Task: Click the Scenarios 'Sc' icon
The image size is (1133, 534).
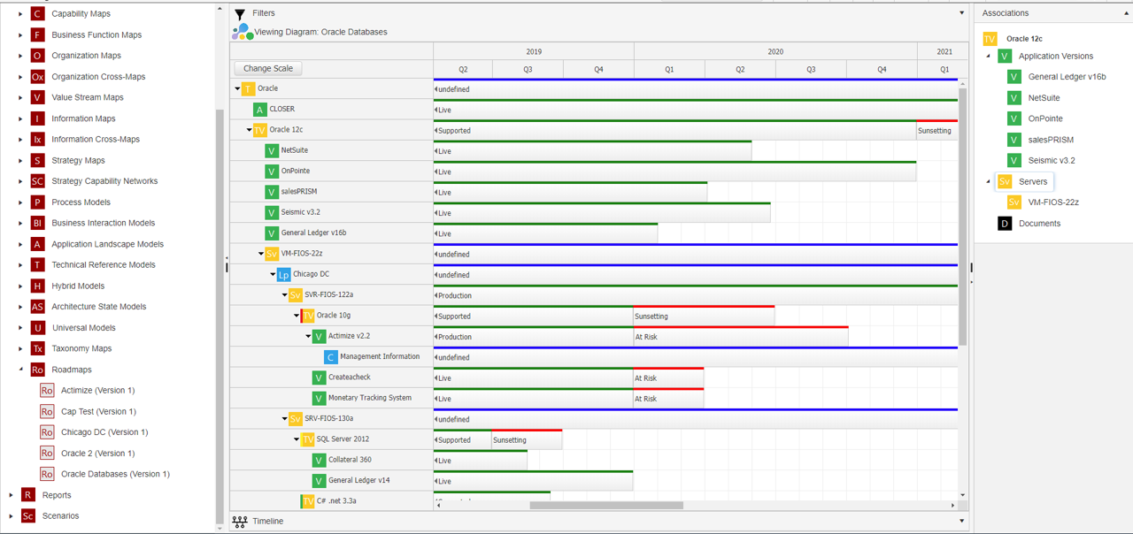Action: point(28,515)
